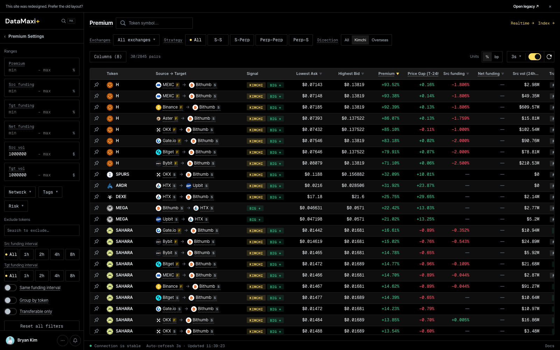This screenshot has height=350, width=560.
Task: Click the DataMaxi+ logo
Action: [22, 21]
